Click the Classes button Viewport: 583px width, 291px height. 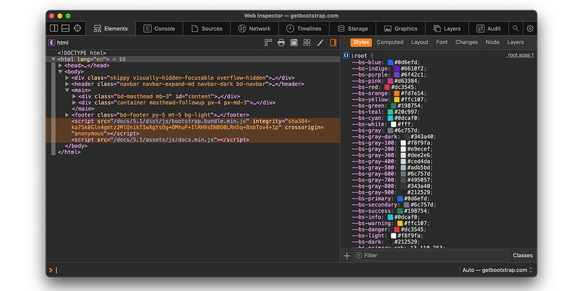(x=522, y=255)
